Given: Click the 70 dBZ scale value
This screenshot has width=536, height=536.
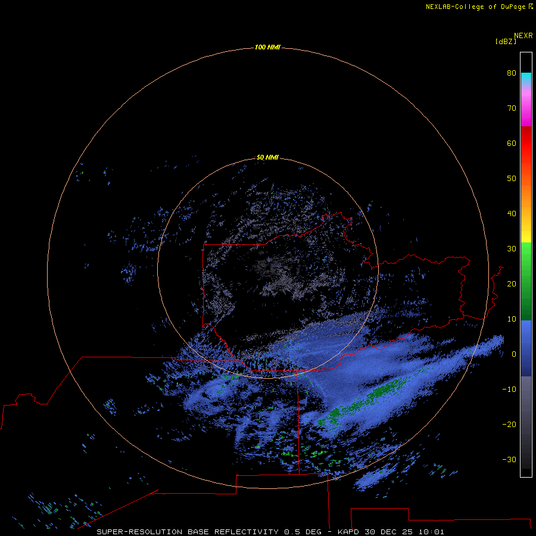Looking at the screenshot, I should pos(512,108).
